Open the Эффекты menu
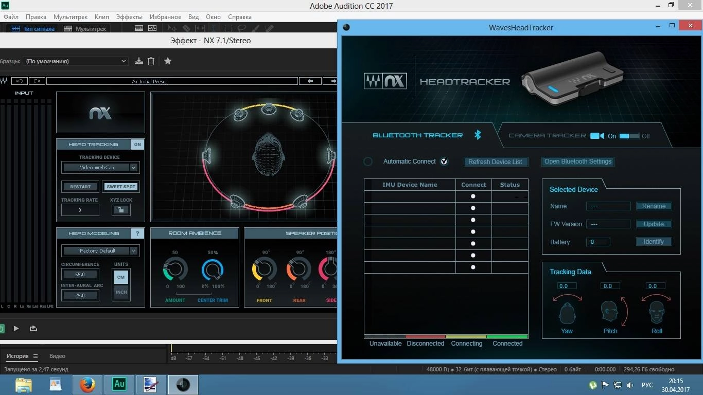This screenshot has width=703, height=395. (x=129, y=17)
